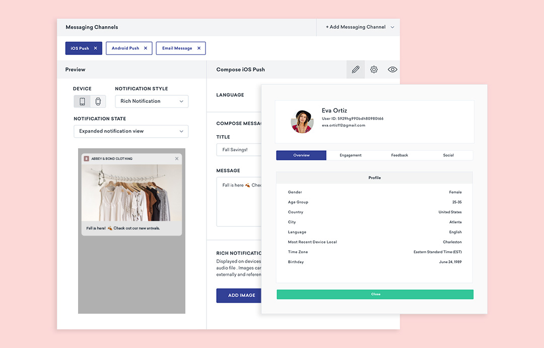Image resolution: width=544 pixels, height=348 pixels.
Task: Switch preview to watch device
Action: 98,101
